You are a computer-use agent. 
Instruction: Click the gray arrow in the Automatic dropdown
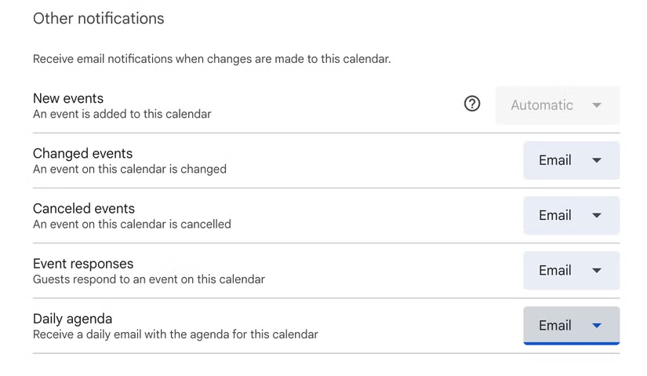pyautogui.click(x=597, y=105)
